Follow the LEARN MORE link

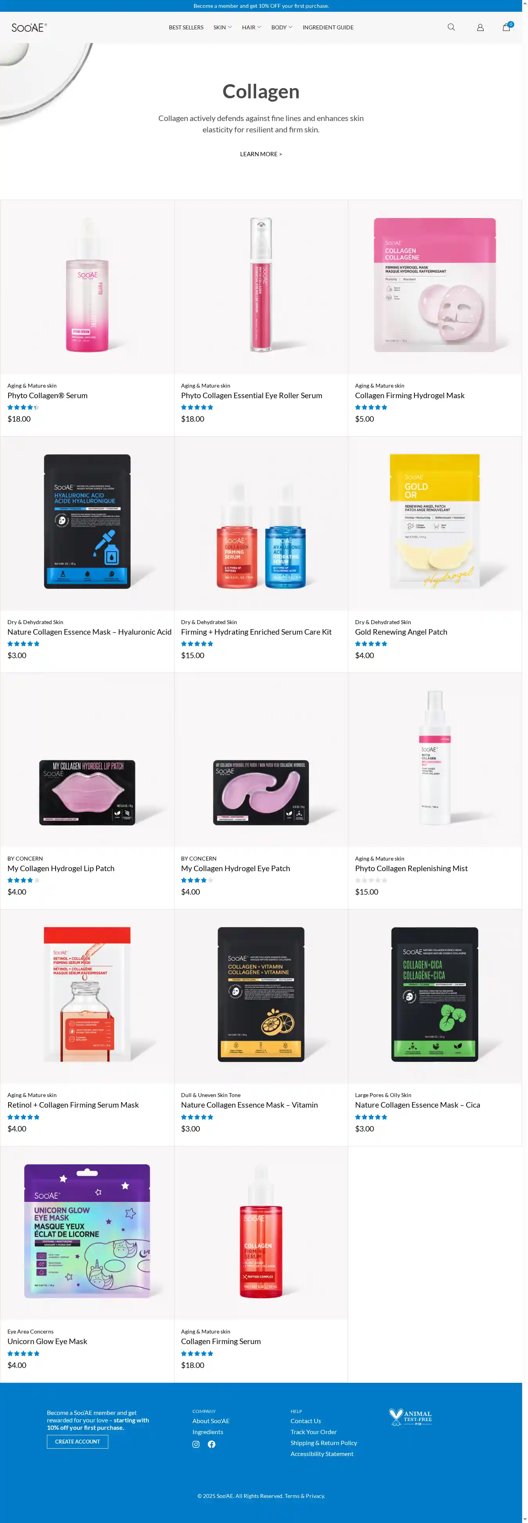click(x=261, y=154)
